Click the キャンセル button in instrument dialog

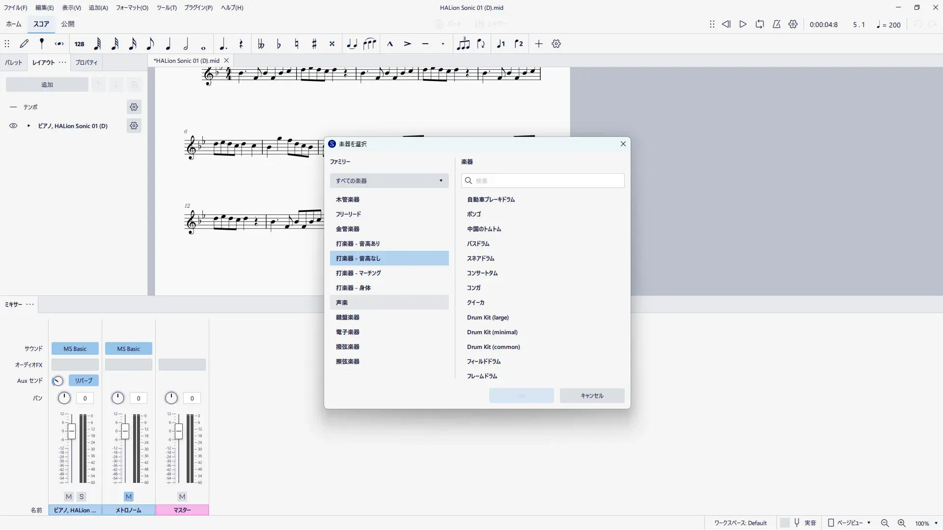[592, 396]
